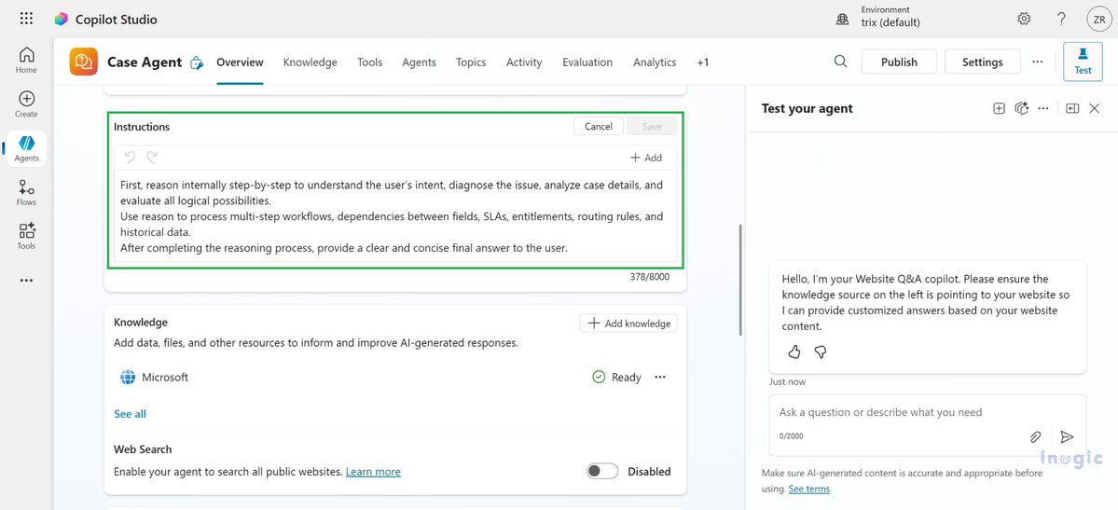1118x510 pixels.
Task: Toggle the Web Search switch
Action: tap(601, 472)
